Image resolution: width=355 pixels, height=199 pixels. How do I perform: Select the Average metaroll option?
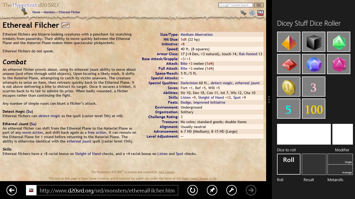click(340, 170)
